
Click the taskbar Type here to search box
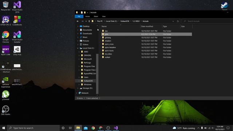[33, 128]
